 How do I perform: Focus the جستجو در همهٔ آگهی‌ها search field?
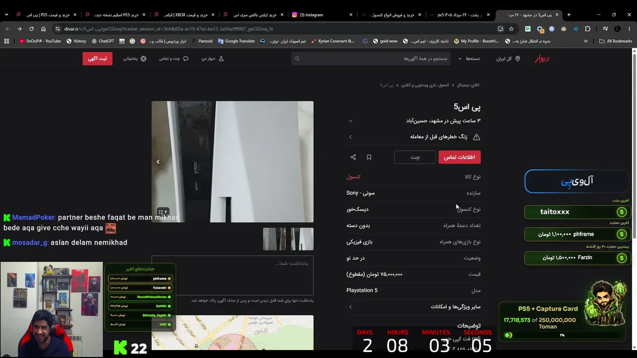point(371,59)
